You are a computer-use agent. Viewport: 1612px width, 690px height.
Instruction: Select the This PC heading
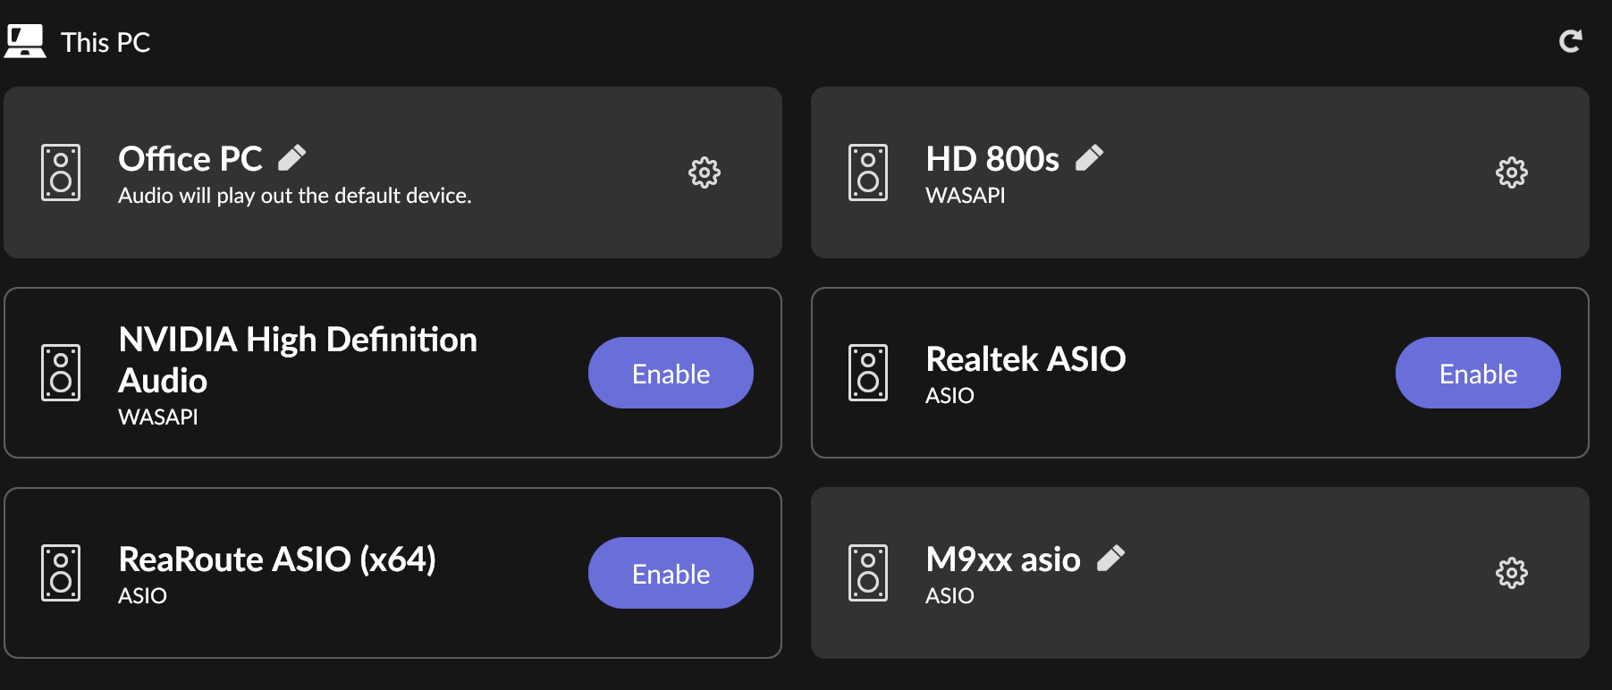coord(105,42)
